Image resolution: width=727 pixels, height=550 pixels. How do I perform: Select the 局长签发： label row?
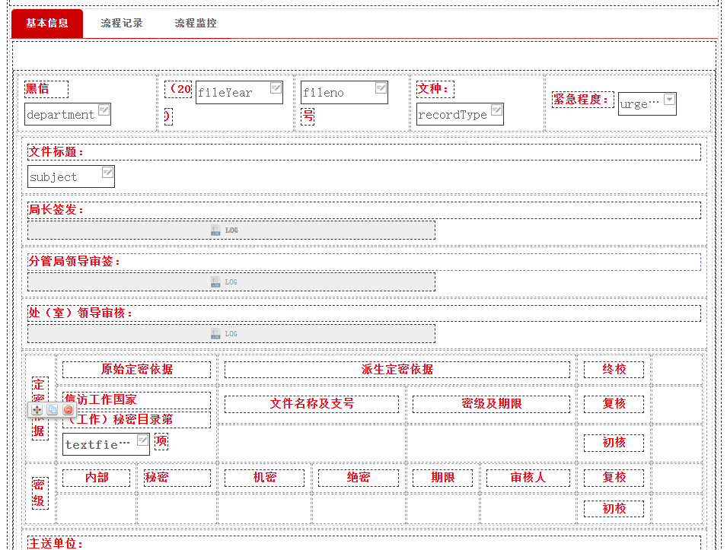364,210
